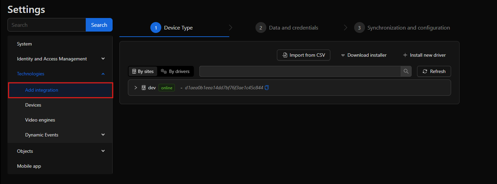Click the Technologies menu label
Screen dimensions: 497x184
31,74
